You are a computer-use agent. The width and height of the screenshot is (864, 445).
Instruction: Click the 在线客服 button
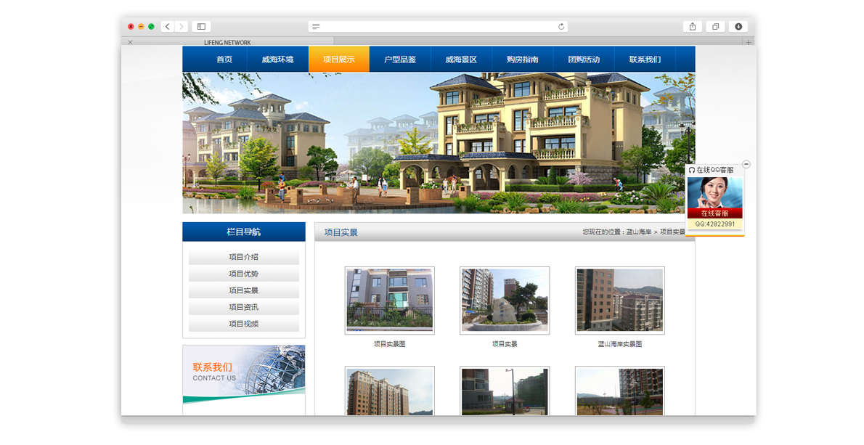pyautogui.click(x=714, y=213)
